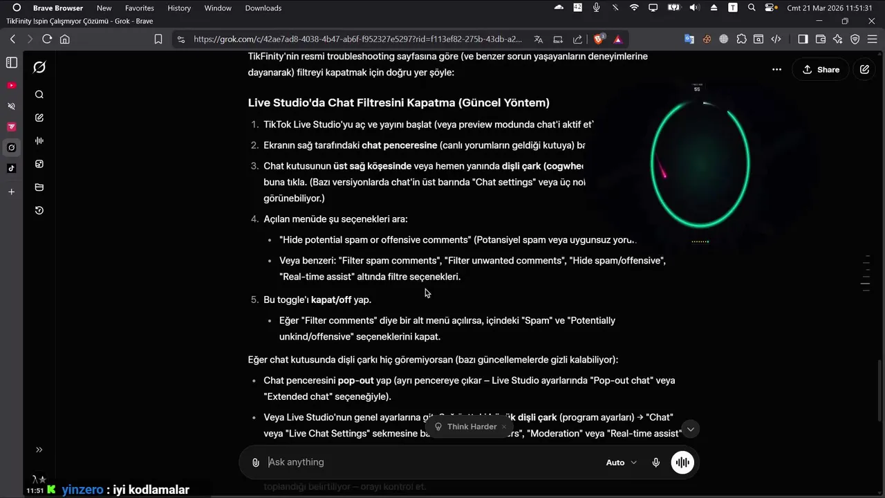Attach a file with paperclip icon
Screen dimensions: 885x498
tap(255, 462)
